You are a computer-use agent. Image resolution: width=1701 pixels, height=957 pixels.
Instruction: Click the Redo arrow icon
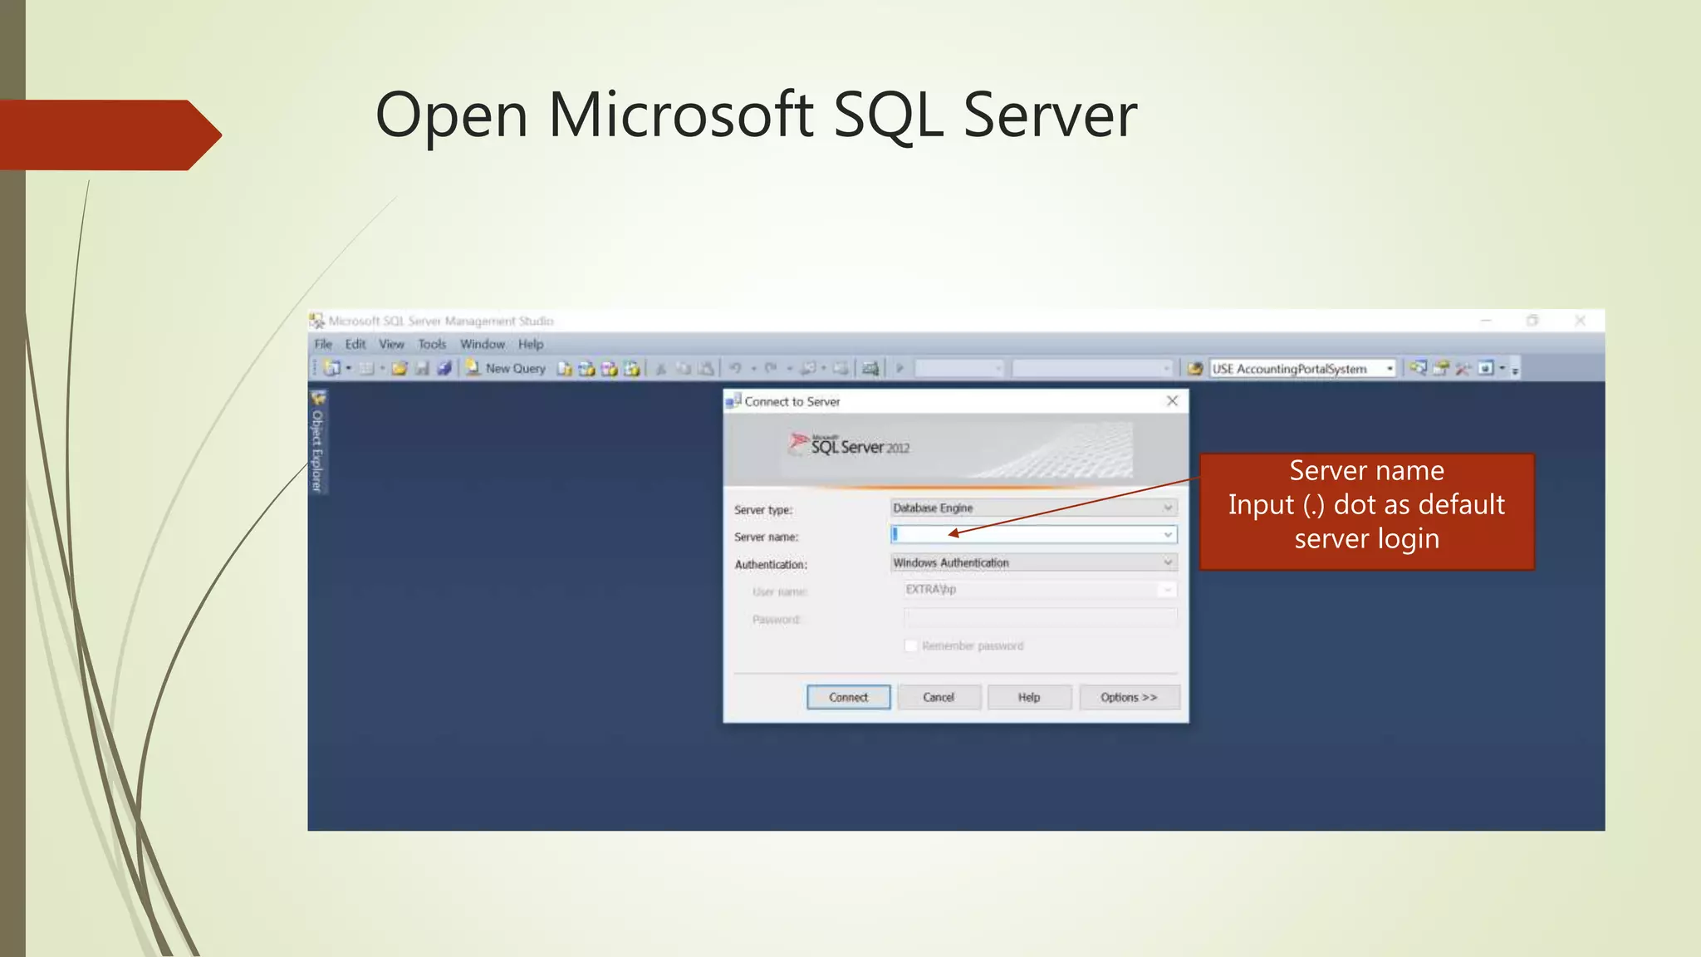point(771,368)
